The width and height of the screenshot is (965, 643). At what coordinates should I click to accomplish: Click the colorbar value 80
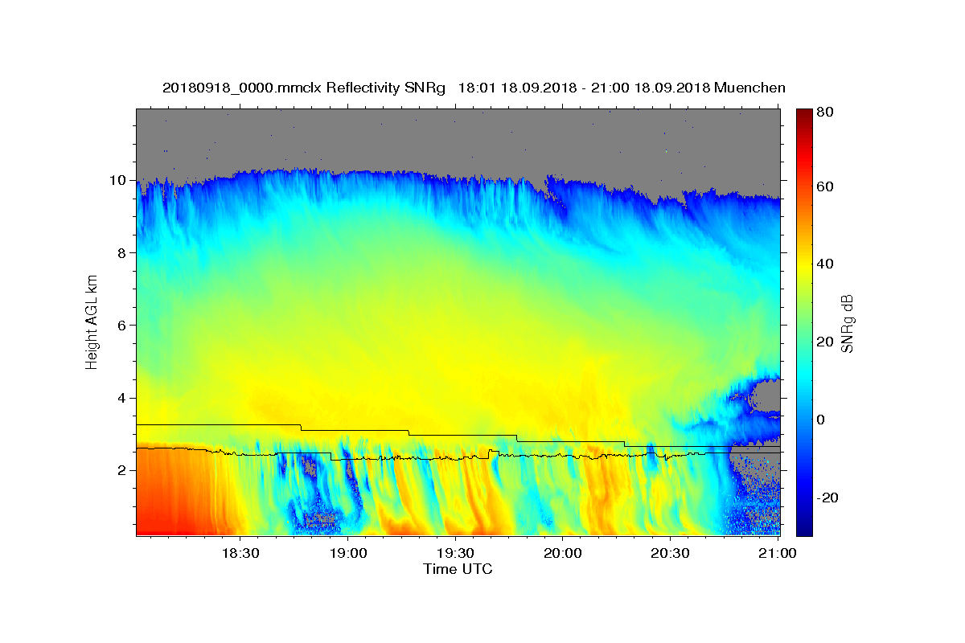[826, 112]
